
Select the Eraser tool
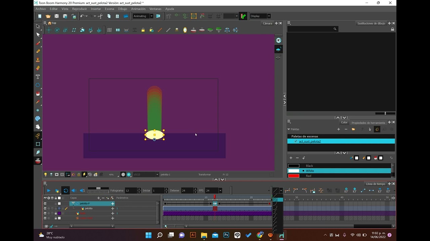click(38, 68)
